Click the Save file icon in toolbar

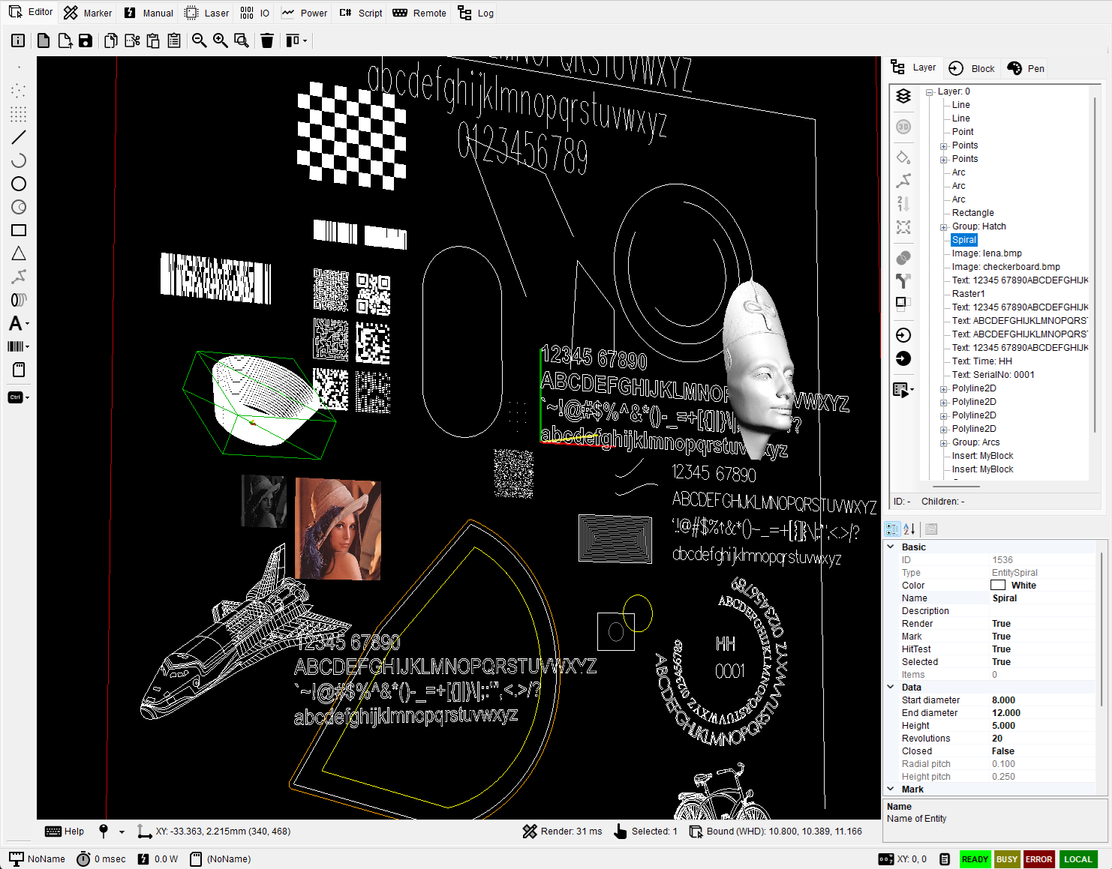pos(86,40)
